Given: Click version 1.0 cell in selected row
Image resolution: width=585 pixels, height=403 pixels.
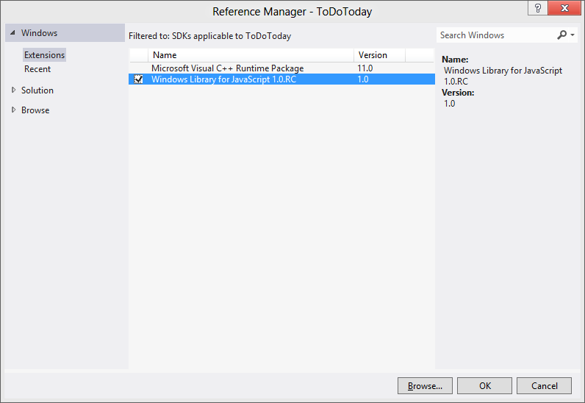Looking at the screenshot, I should (362, 79).
